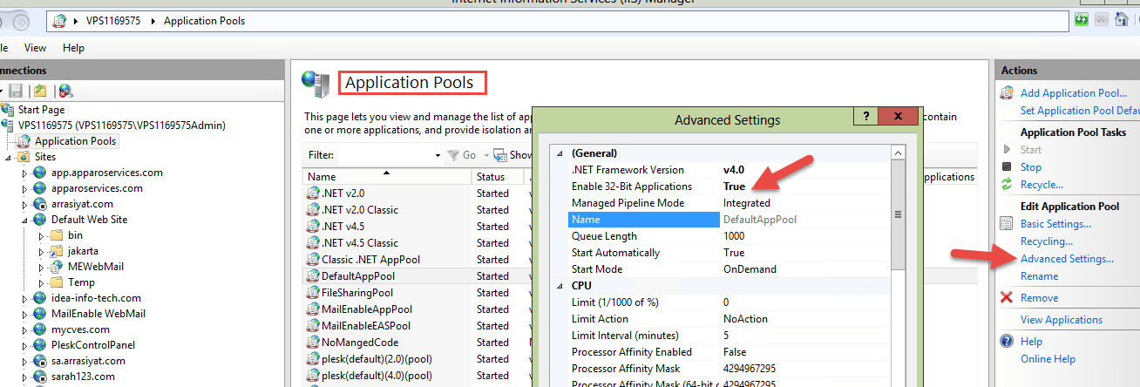Select plesk(default)(2.0)(pool) row
The height and width of the screenshot is (387, 1140).
click(417, 359)
